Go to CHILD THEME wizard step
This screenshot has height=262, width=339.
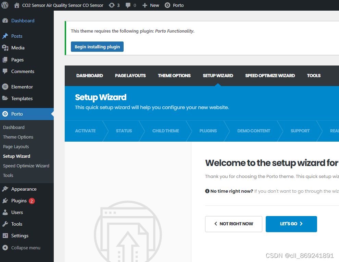[x=166, y=131]
